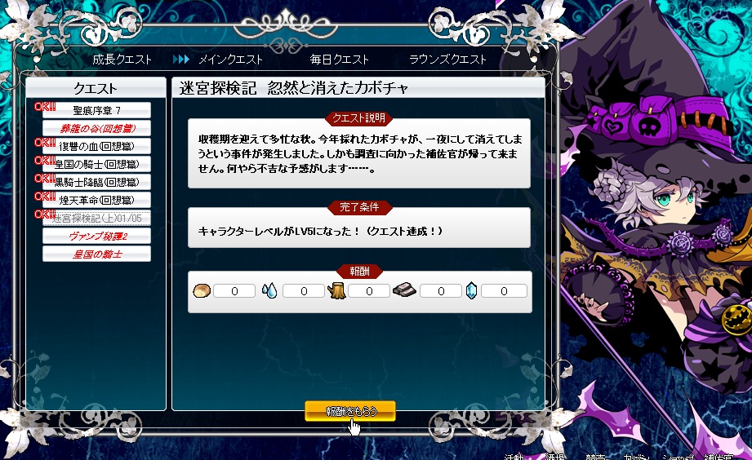The width and height of the screenshot is (752, 460).
Task: Click the OK!! badge on 煌天革命(回想篇)
Action: click(45, 197)
